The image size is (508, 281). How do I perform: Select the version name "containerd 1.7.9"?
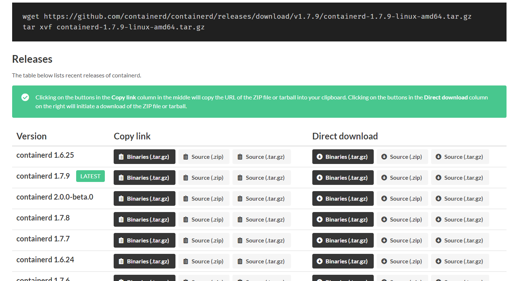pos(43,176)
